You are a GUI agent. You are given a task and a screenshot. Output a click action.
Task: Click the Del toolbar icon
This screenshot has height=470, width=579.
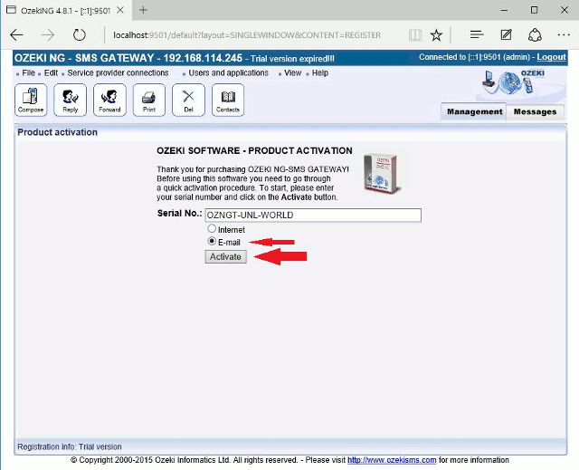[188, 100]
